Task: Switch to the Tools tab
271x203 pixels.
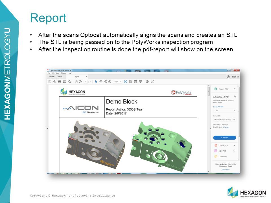Action: [x=60, y=76]
